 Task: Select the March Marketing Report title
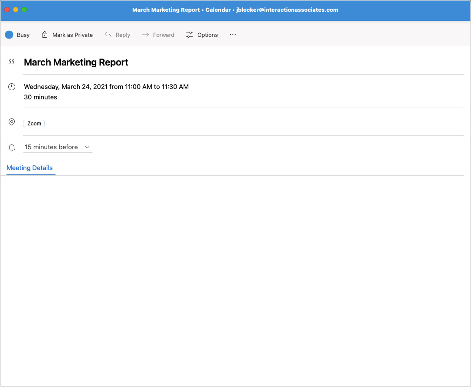tap(76, 62)
